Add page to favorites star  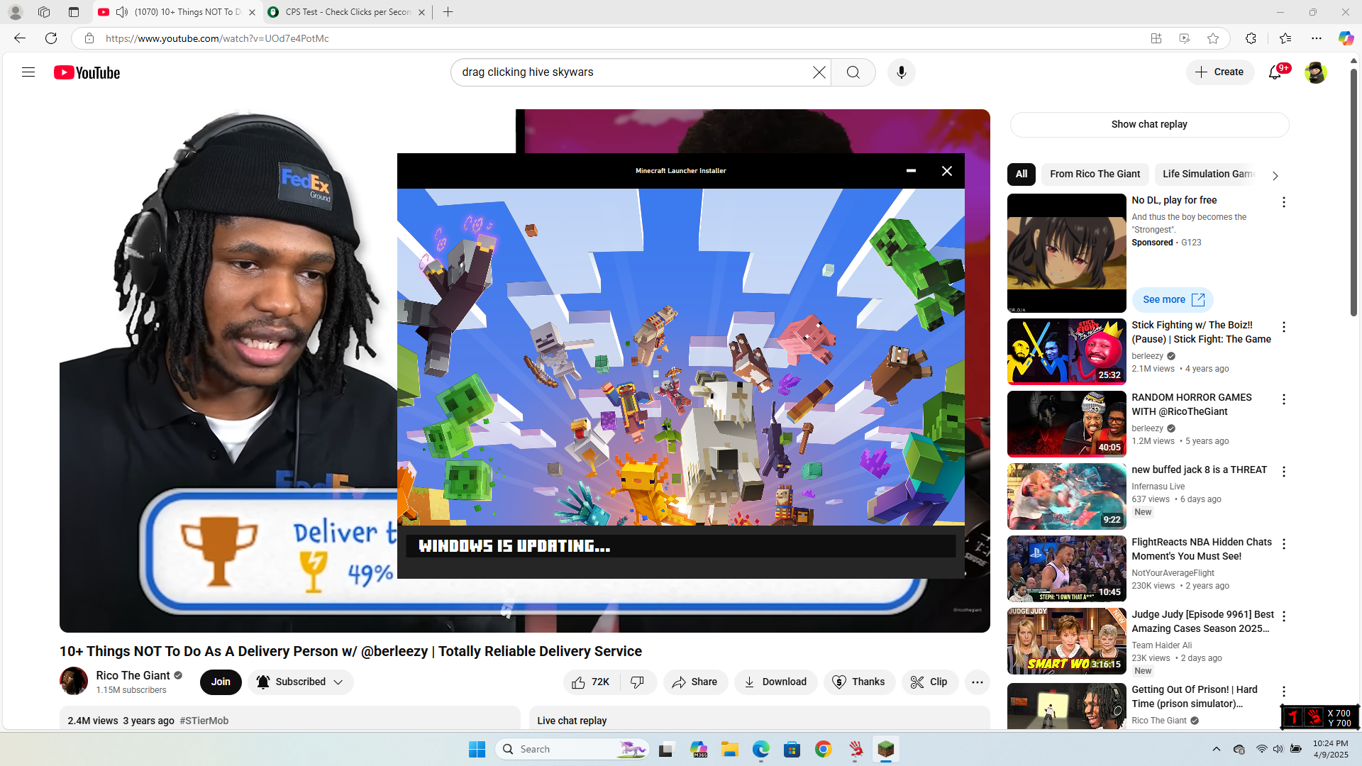coord(1213,38)
